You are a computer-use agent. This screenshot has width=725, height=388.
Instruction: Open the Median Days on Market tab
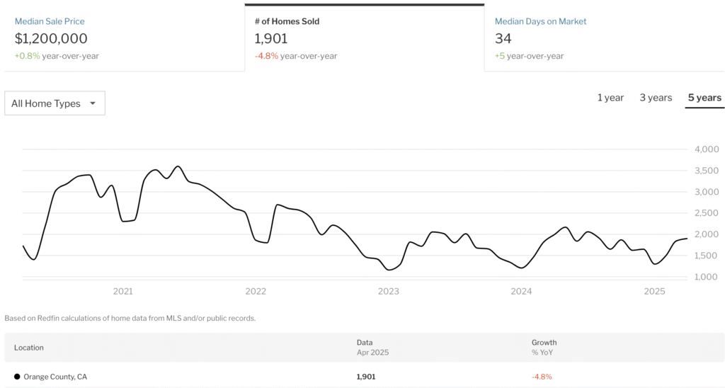540,21
